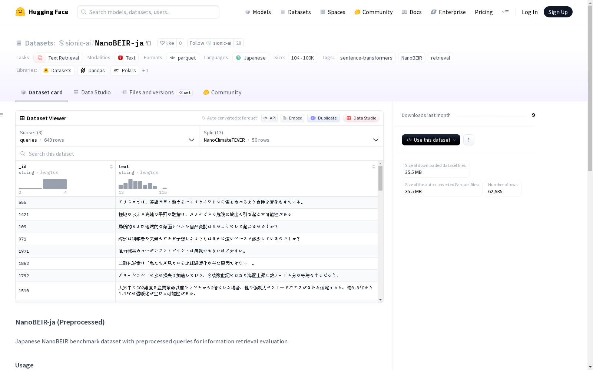Click Log In
This screenshot has height=370, width=593.
(530, 12)
